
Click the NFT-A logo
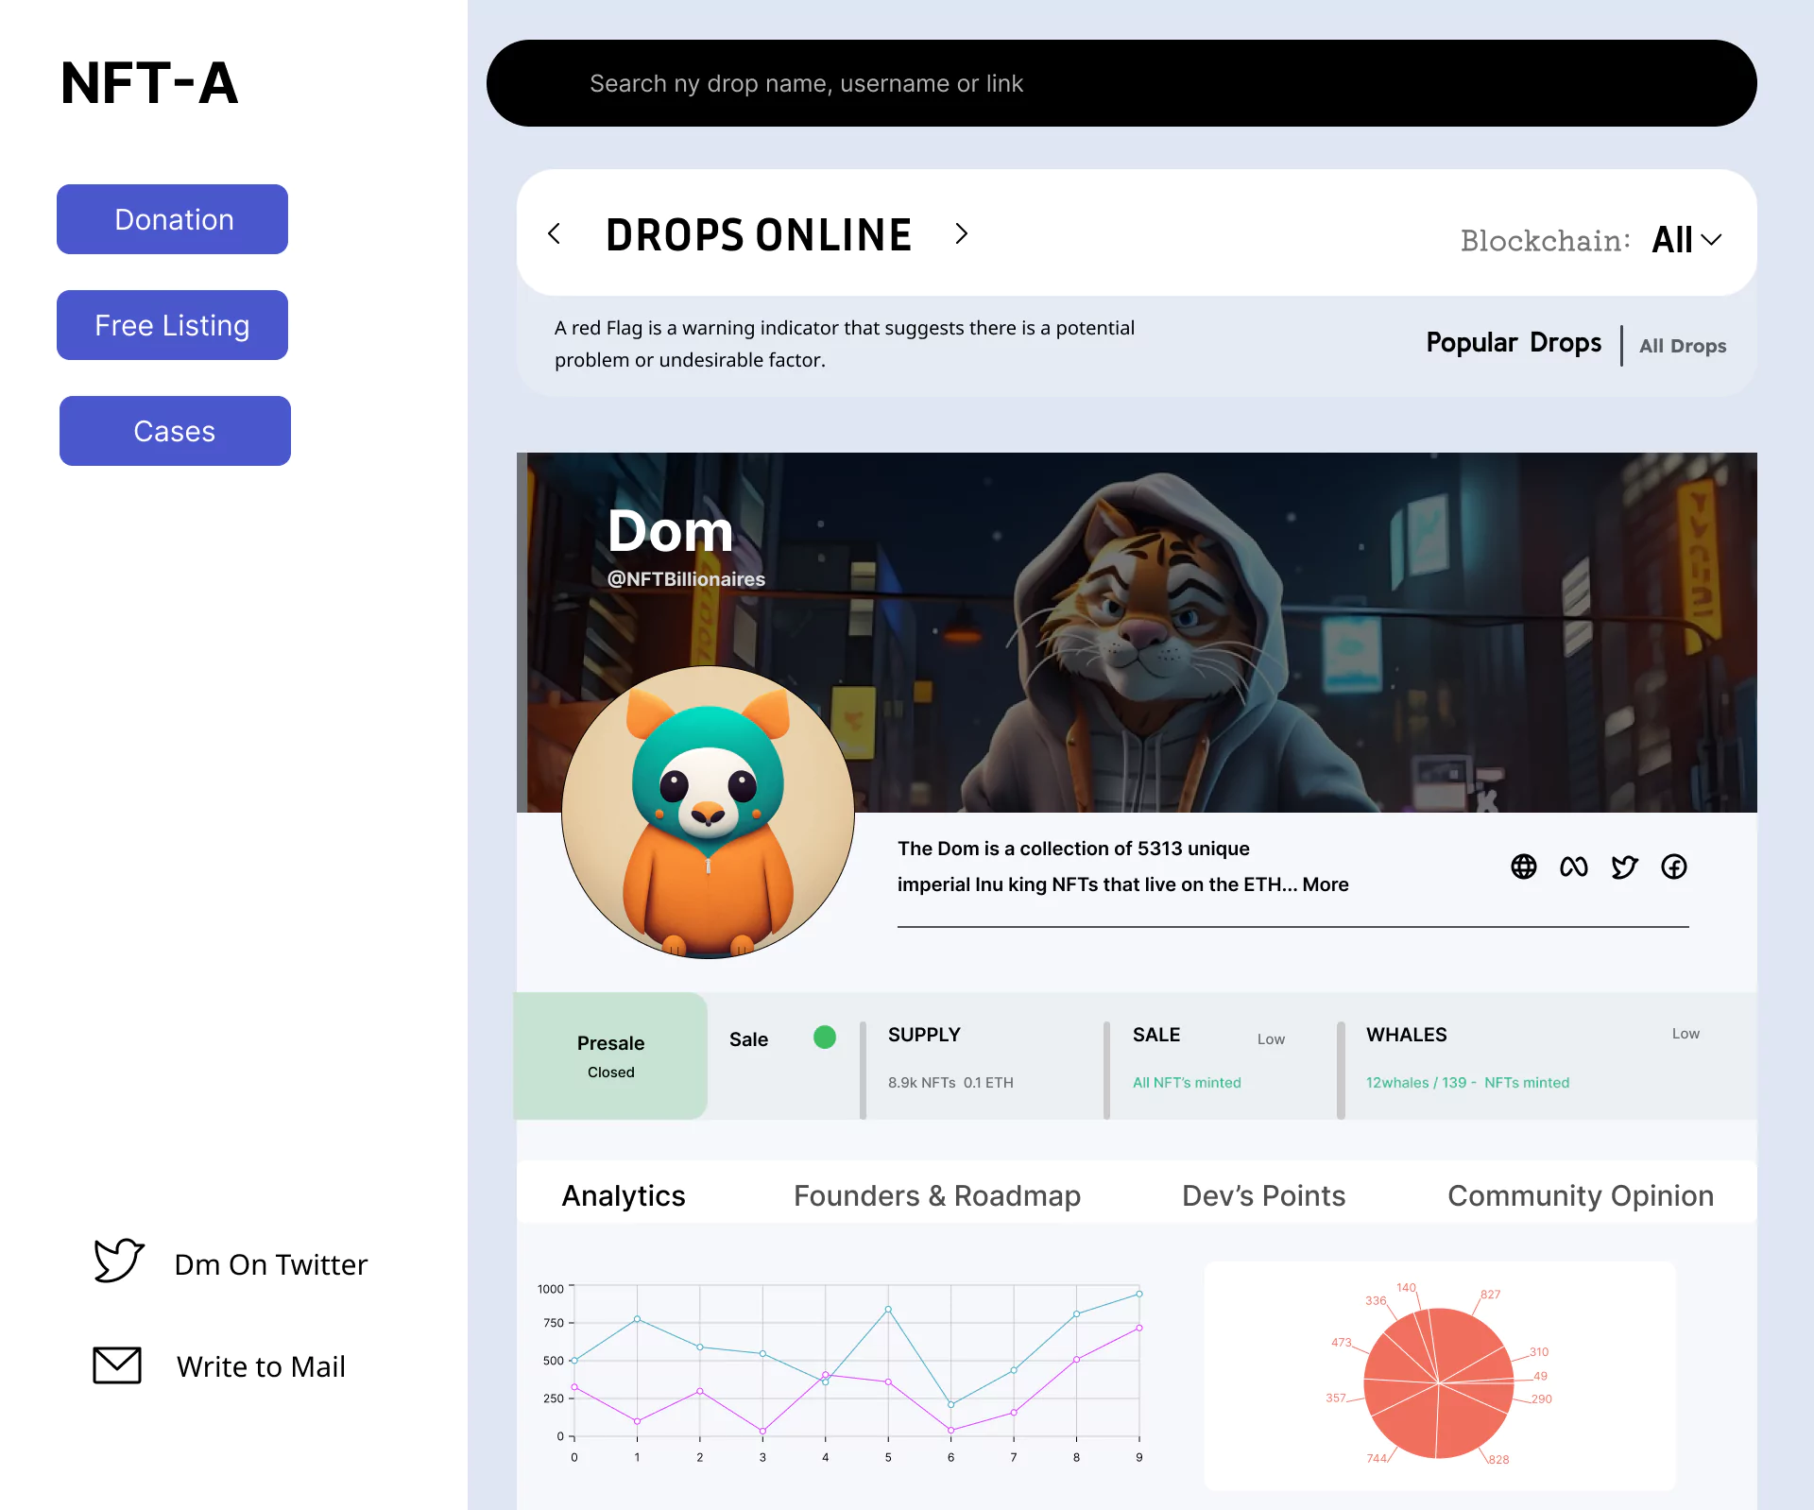click(148, 82)
